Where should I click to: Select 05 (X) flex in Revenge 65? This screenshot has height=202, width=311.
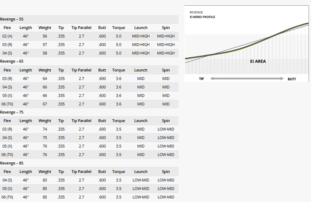coord(7,96)
